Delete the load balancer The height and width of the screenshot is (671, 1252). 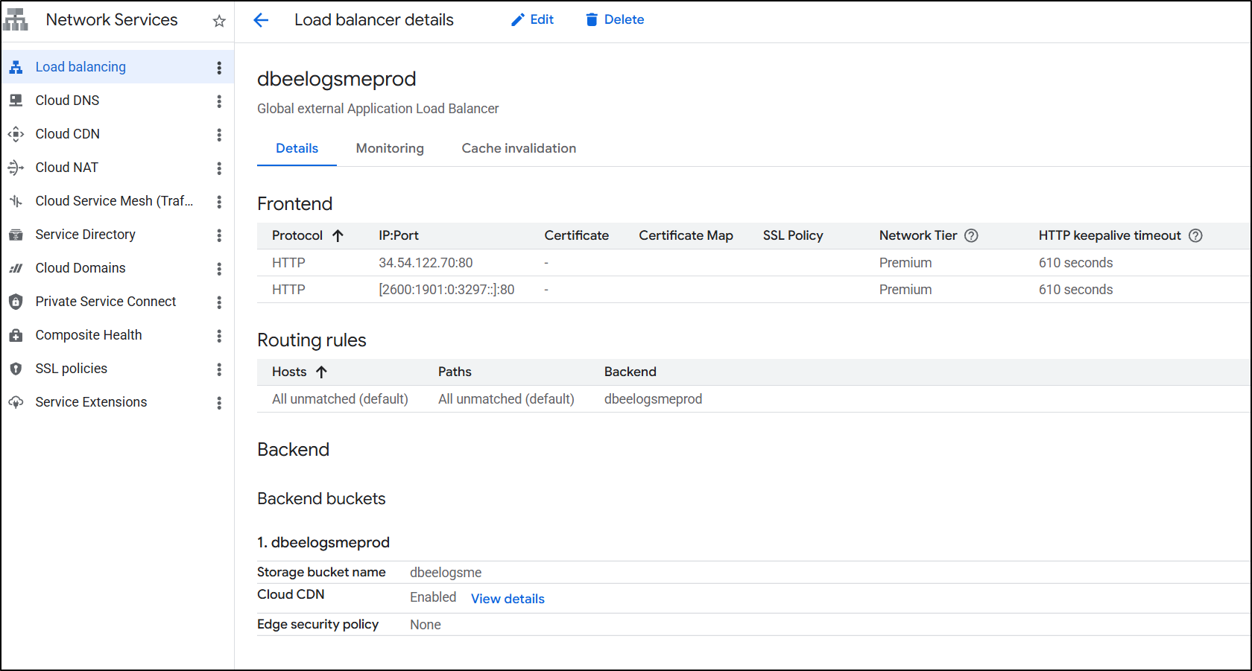click(615, 20)
